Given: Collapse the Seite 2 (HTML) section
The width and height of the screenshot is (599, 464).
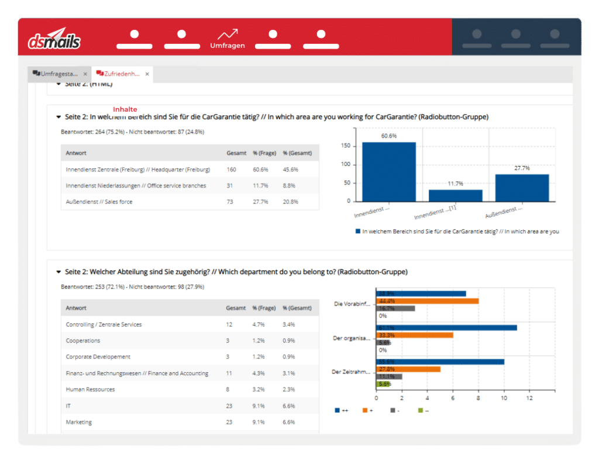Looking at the screenshot, I should click(58, 85).
